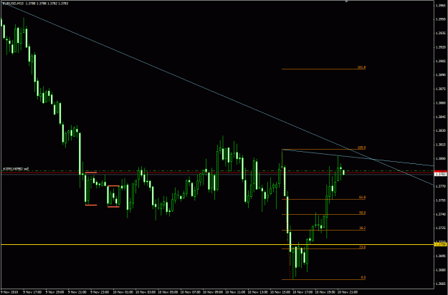
Task: Click the 10 Nov 21:00 time label
Action: pyautogui.click(x=348, y=292)
